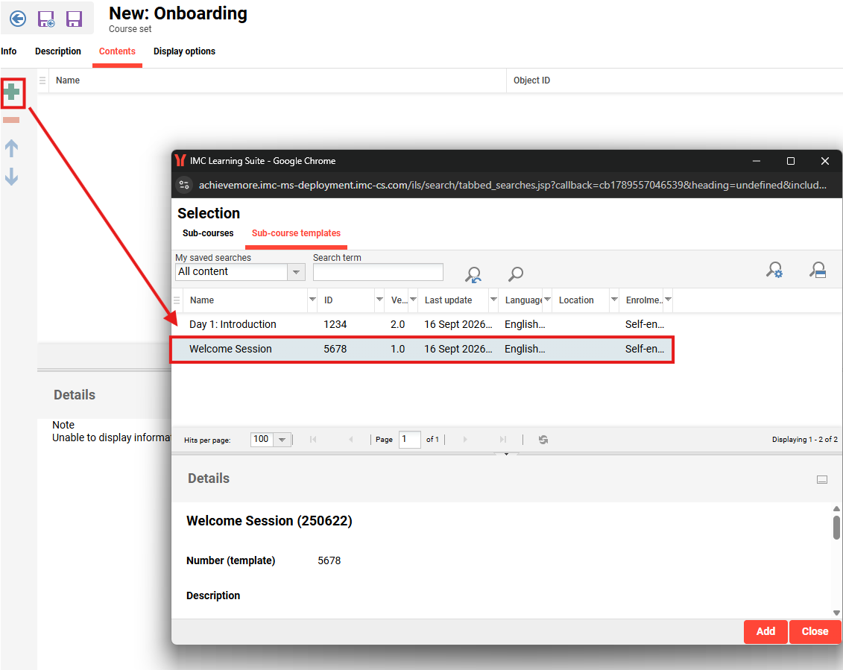Open column settings icon beside main Name header
This screenshot has height=670, width=843.
42,80
